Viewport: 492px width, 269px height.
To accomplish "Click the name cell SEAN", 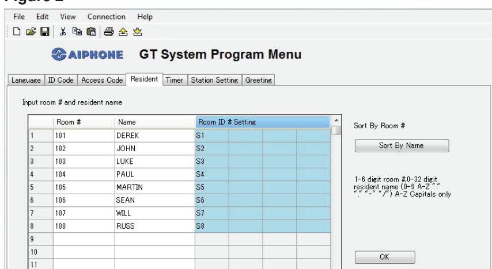I will tap(155, 200).
